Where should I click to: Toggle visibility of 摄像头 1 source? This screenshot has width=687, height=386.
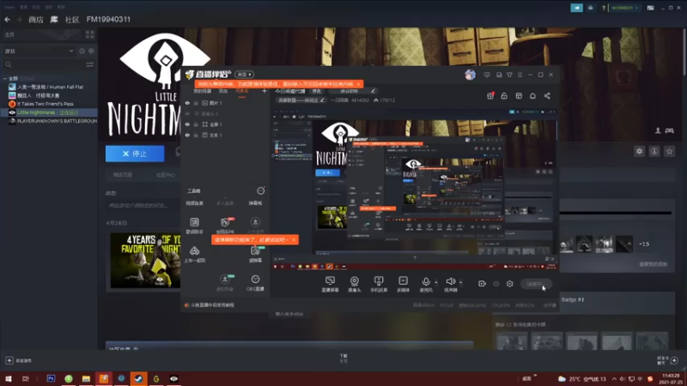pyautogui.click(x=187, y=114)
